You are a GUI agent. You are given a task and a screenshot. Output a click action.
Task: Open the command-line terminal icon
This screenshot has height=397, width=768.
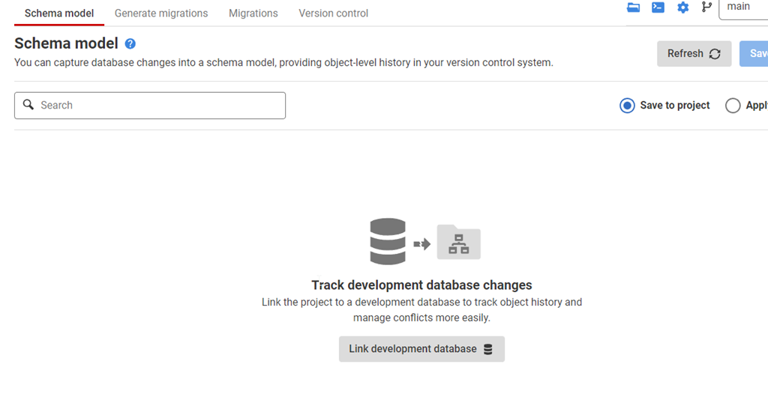[x=658, y=7]
